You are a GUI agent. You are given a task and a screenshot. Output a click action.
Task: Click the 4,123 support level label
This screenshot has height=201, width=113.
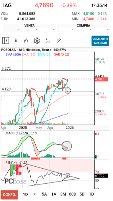click(x=6, y=89)
